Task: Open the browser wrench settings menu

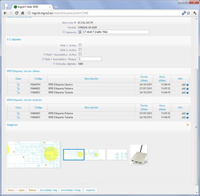Action: click(195, 13)
